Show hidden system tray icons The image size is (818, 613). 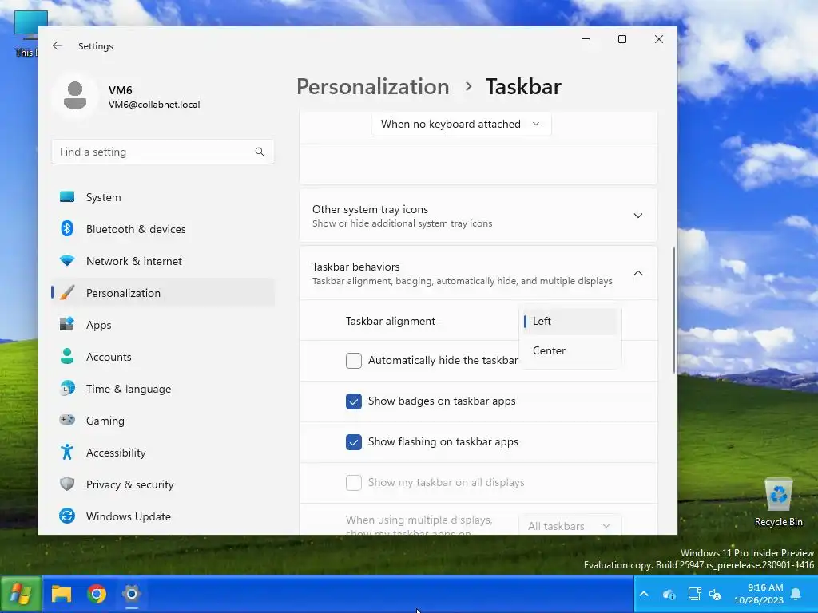click(x=644, y=594)
